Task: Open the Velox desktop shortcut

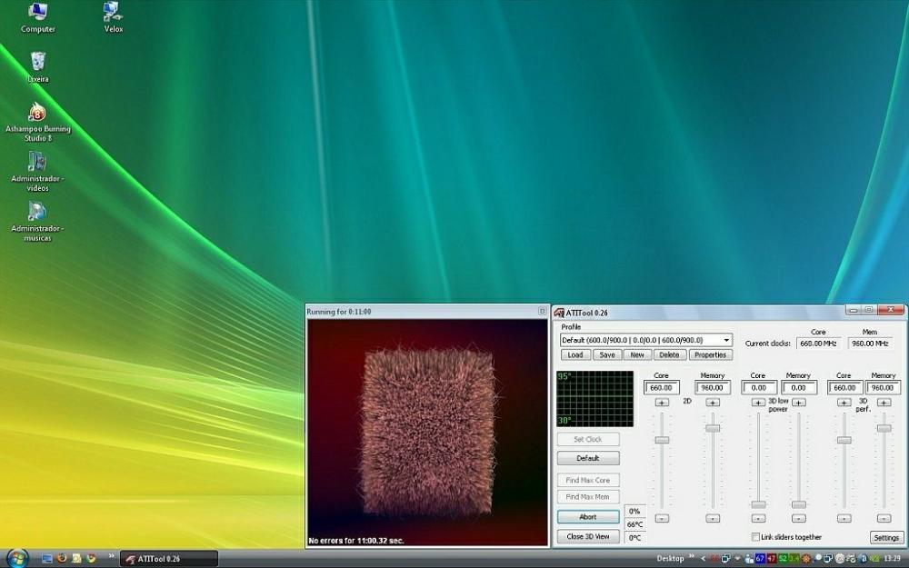Action: point(113,13)
